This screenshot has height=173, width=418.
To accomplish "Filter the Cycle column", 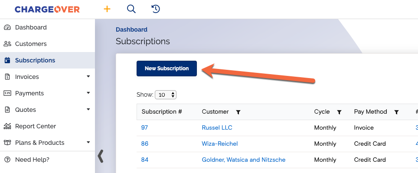I will [340, 112].
